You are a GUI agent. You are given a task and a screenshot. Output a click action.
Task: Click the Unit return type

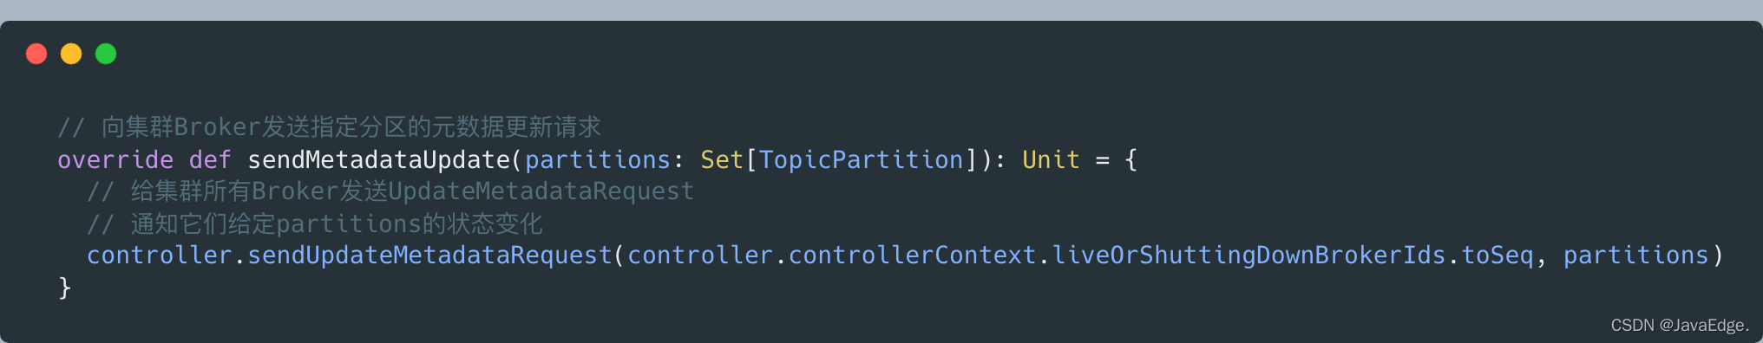coord(1051,159)
